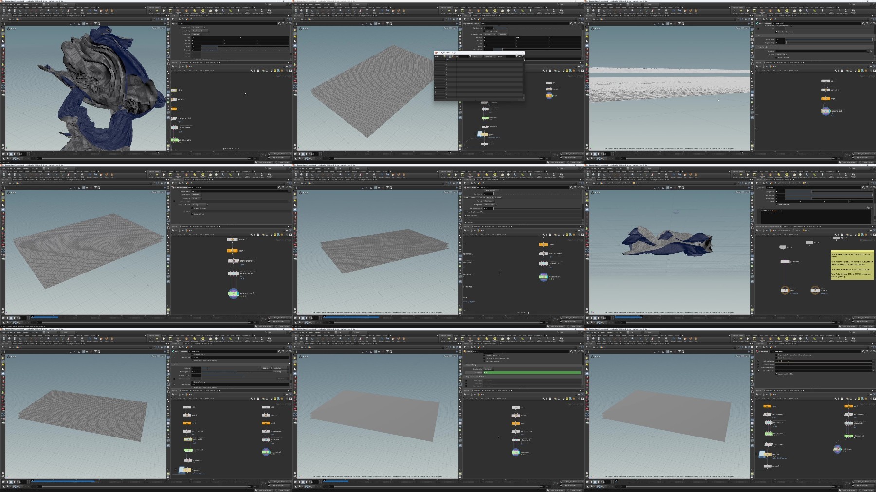Click play in the bottom-right Houdini window playbar
876x492 pixels.
click(599, 482)
